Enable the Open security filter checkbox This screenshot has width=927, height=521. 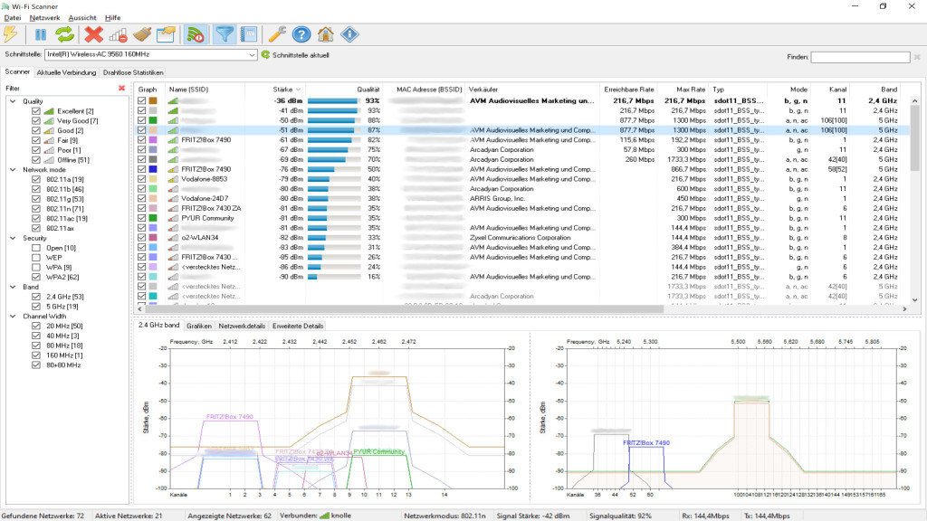click(36, 248)
